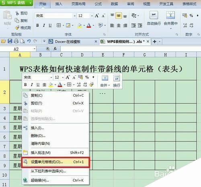This screenshot has width=201, height=187.
Task: Choose 复制(C) from context menu
Action: [x=55, y=96]
